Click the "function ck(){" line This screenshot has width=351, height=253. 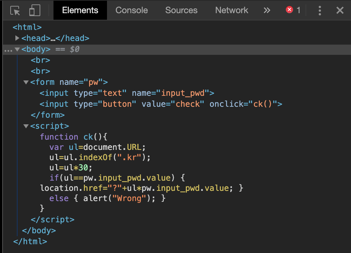pos(74,137)
